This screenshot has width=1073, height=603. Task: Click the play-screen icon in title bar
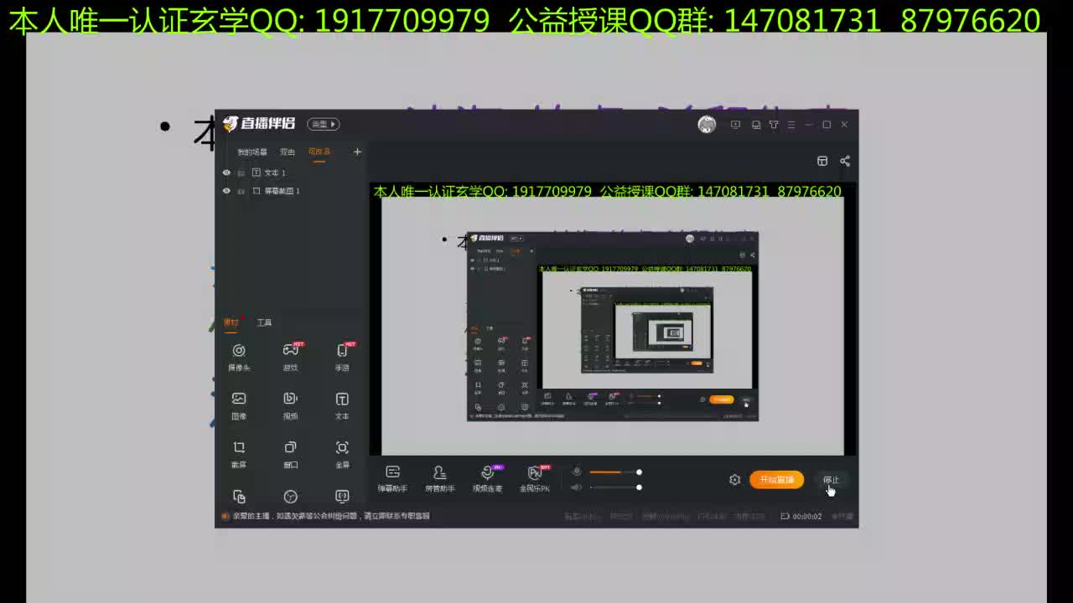tap(735, 125)
